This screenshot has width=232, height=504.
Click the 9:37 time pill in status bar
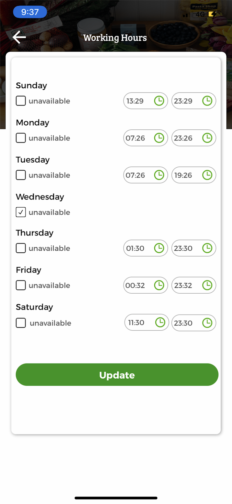click(30, 12)
